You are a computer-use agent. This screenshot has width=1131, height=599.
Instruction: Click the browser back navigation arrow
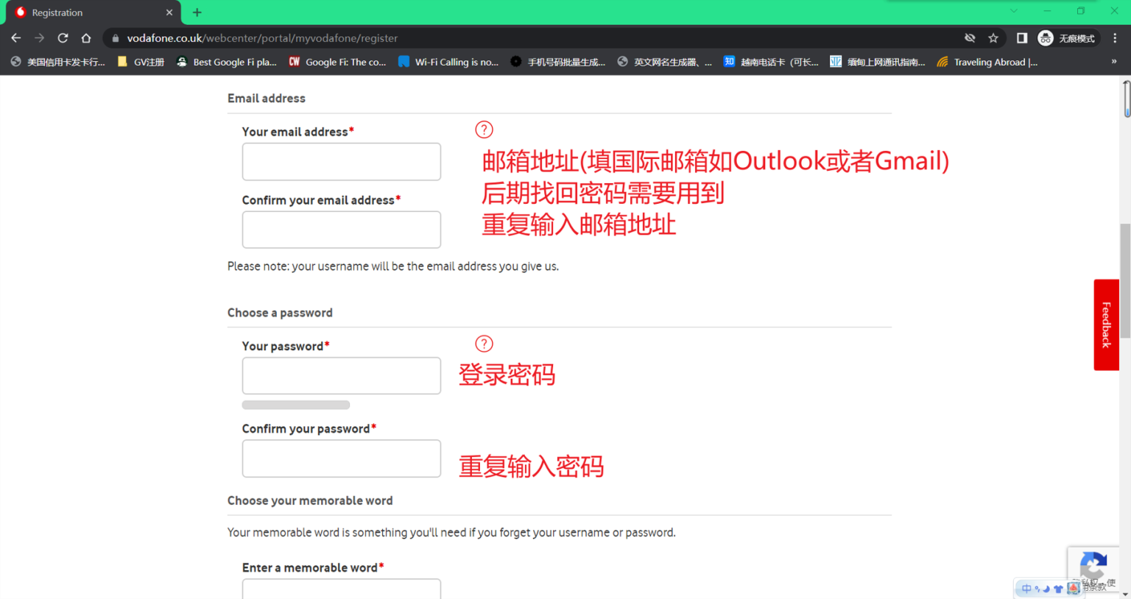15,38
